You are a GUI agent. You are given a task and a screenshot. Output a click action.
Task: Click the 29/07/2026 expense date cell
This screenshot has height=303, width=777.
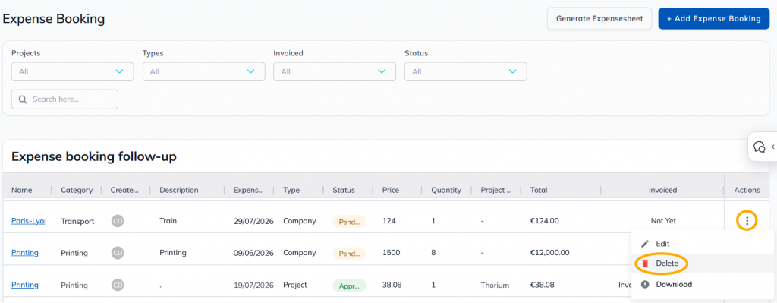(253, 221)
